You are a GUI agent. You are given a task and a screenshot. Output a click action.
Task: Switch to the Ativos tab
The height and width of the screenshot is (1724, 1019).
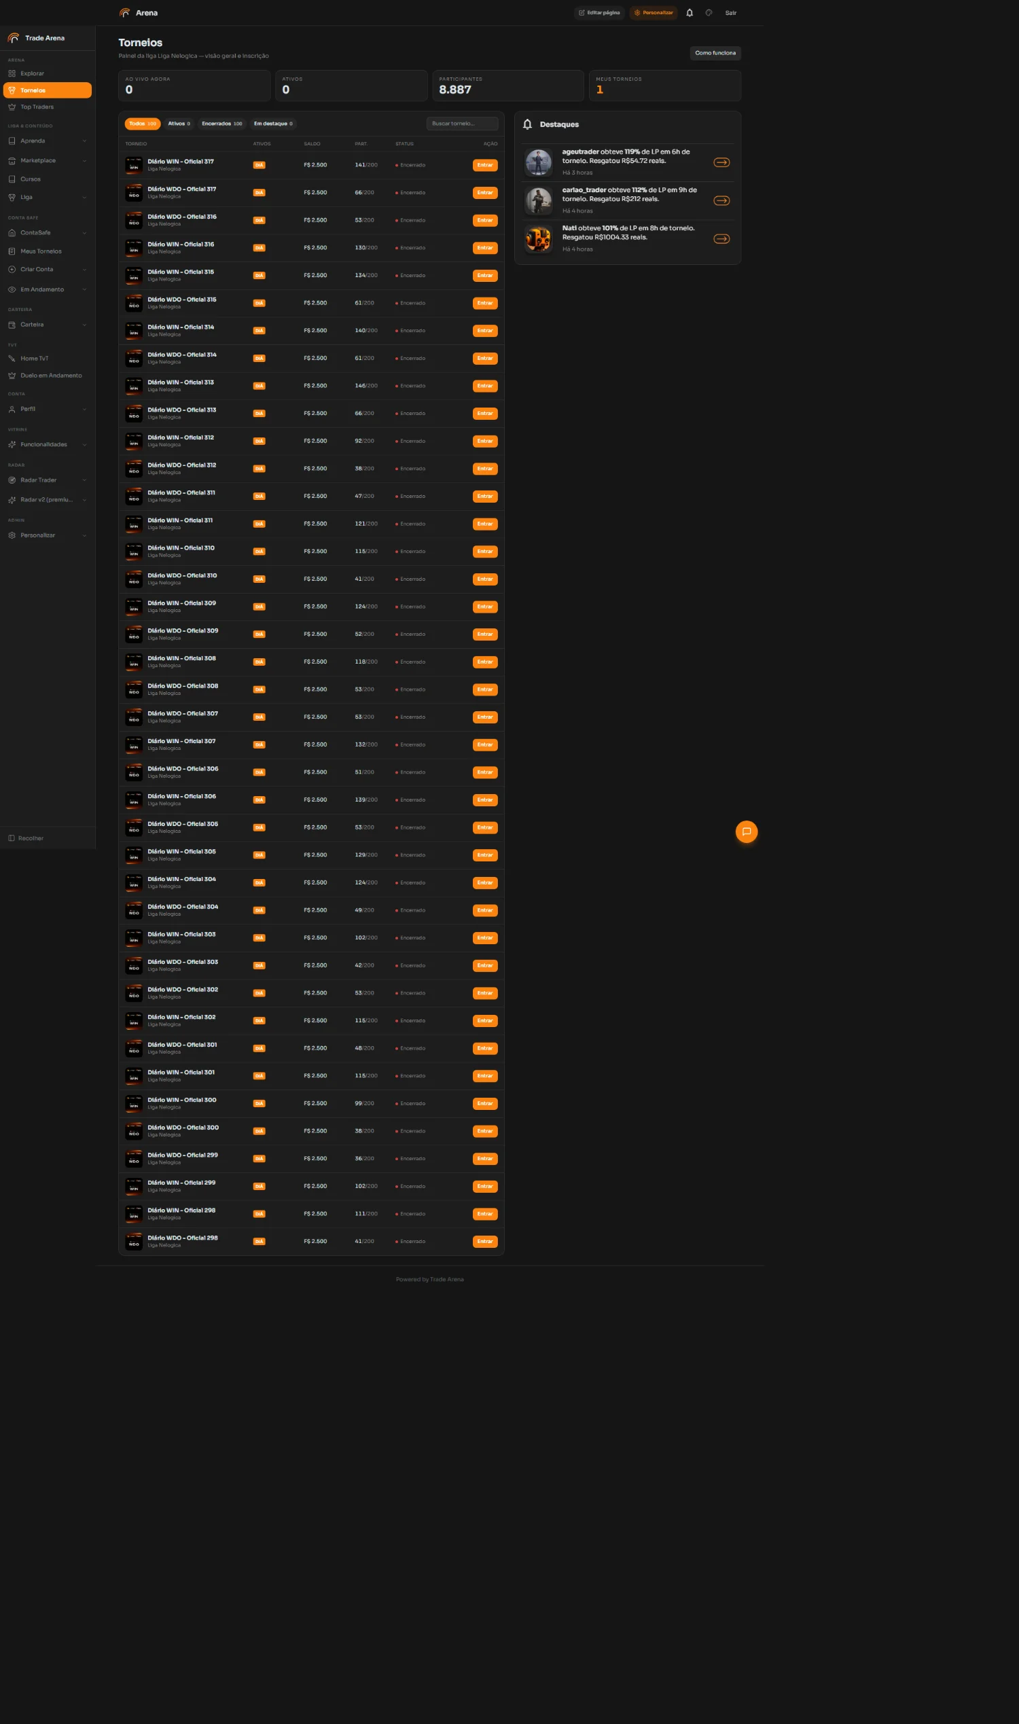179,124
